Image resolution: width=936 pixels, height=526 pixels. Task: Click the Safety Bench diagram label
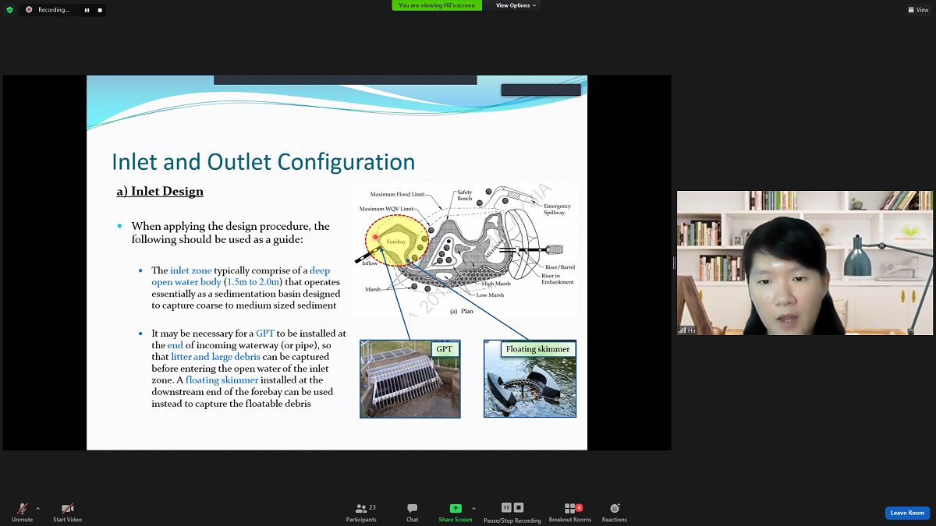point(465,196)
